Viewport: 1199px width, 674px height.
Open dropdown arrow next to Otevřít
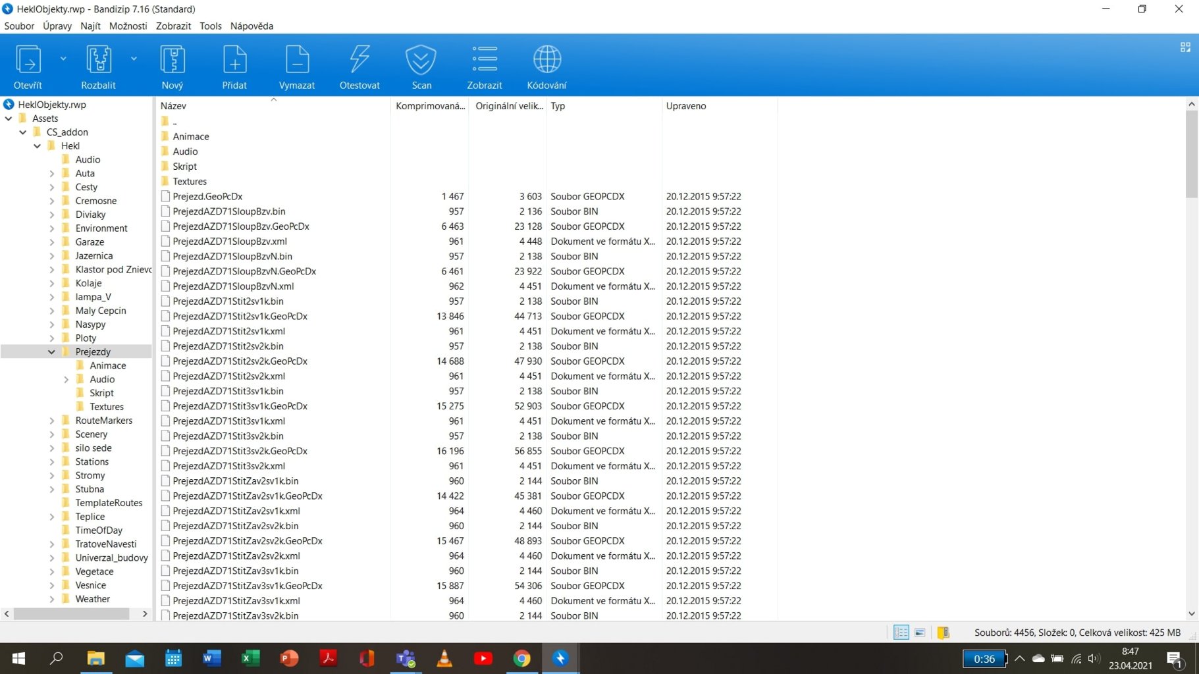click(x=63, y=59)
